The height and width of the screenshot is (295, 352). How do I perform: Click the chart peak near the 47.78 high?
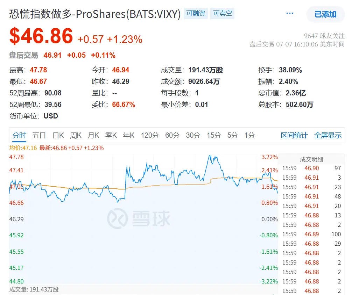pyautogui.click(x=210, y=156)
